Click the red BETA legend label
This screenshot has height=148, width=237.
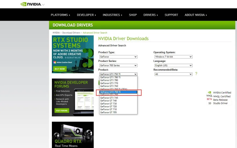pyautogui.click(x=209, y=99)
